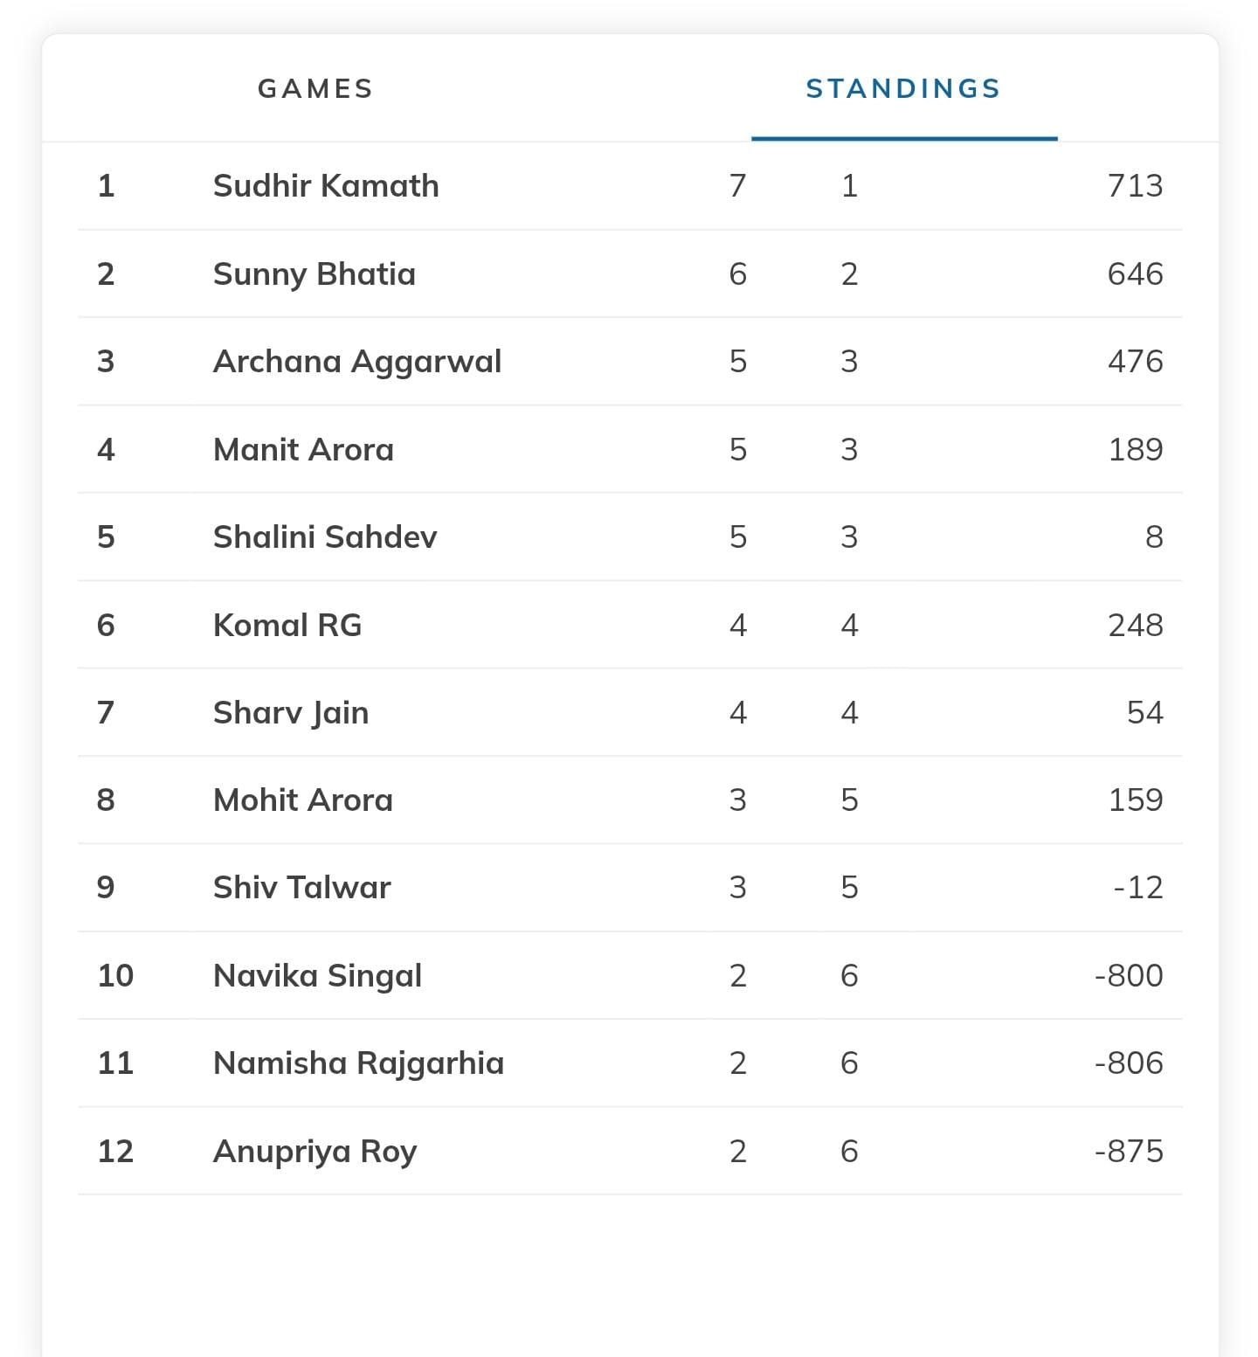This screenshot has width=1258, height=1357.
Task: Open Manit Arora's row
Action: coord(303,449)
